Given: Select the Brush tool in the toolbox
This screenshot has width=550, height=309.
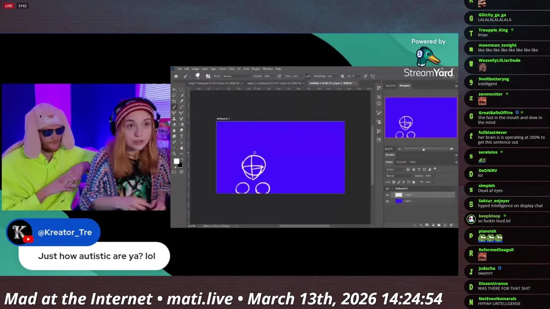Looking at the screenshot, I should 174,107.
